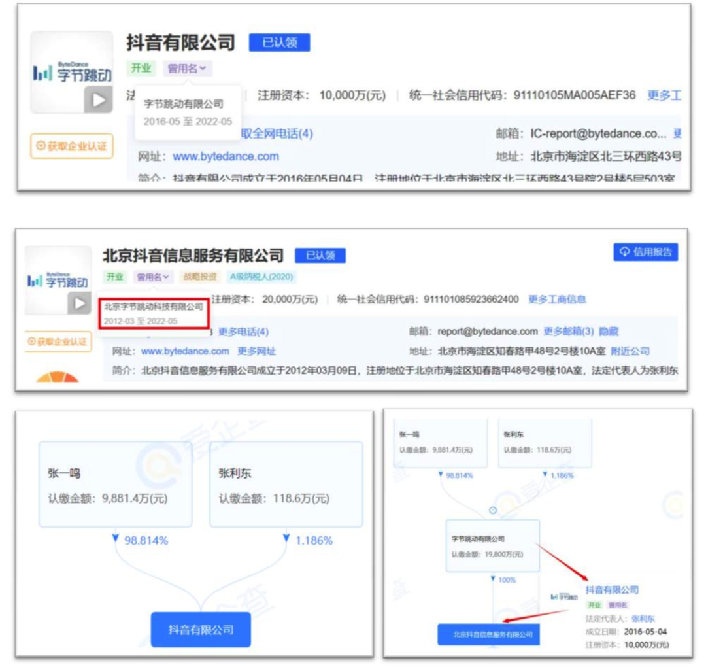Click the 成立日期 2016-05-04 value
This screenshot has width=706, height=669.
pos(645,632)
